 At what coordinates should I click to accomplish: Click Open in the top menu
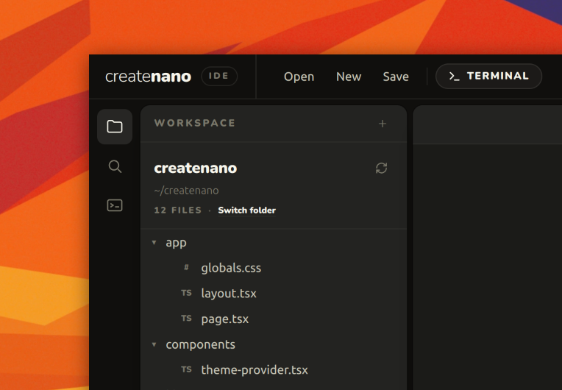click(x=299, y=77)
